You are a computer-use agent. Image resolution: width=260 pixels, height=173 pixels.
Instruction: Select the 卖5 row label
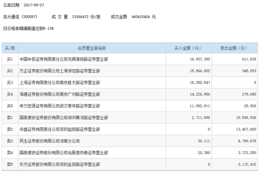[10, 164]
